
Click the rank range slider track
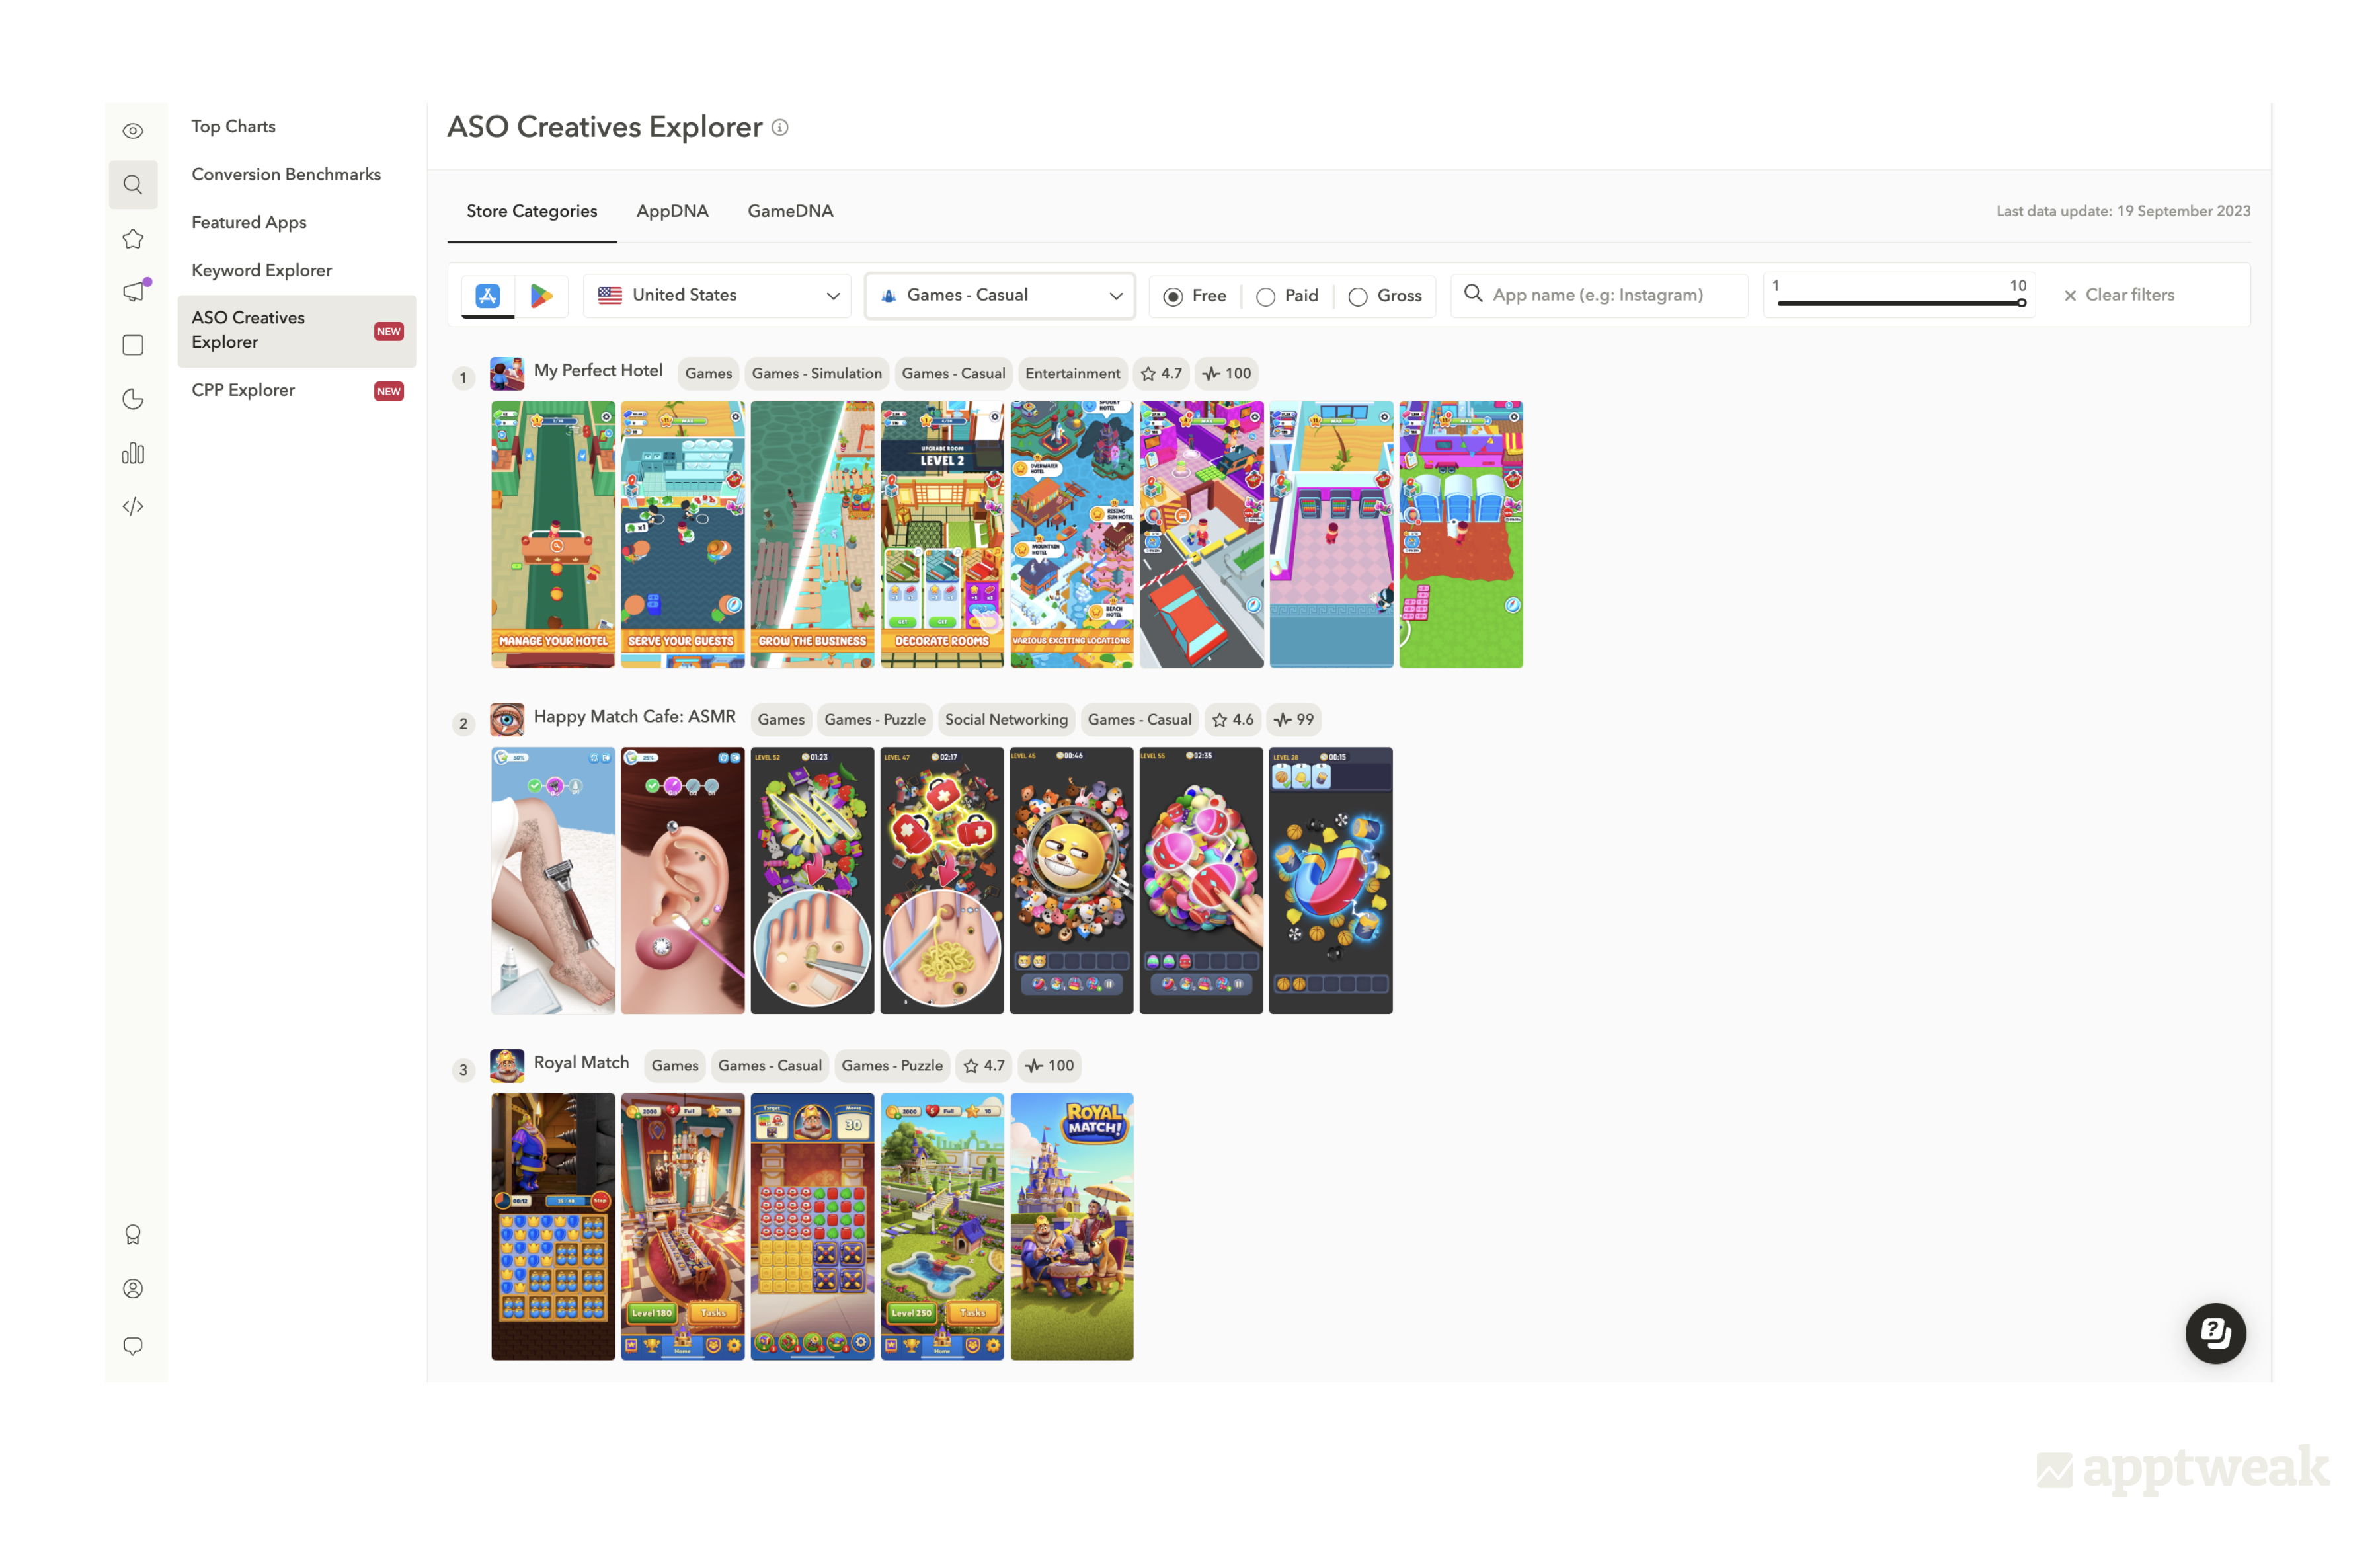(1899, 303)
